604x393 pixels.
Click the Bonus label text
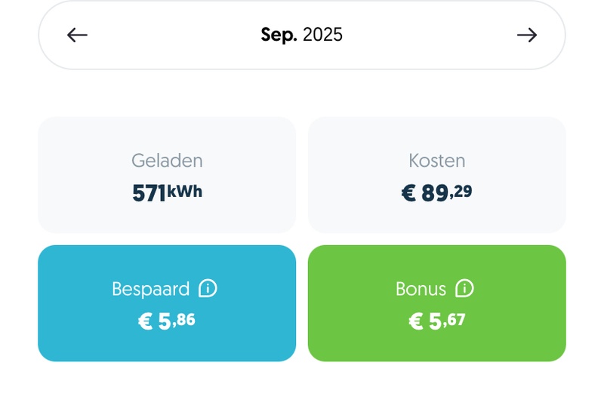click(421, 289)
